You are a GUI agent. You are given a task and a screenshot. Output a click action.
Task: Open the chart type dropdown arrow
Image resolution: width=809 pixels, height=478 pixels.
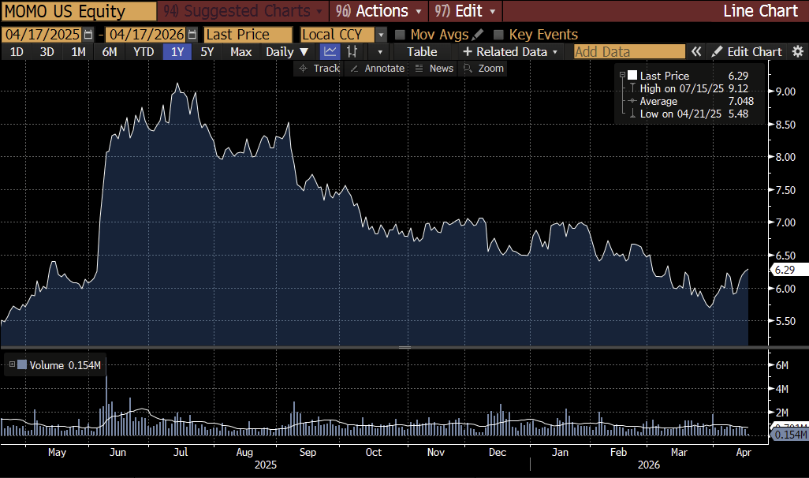pos(380,51)
